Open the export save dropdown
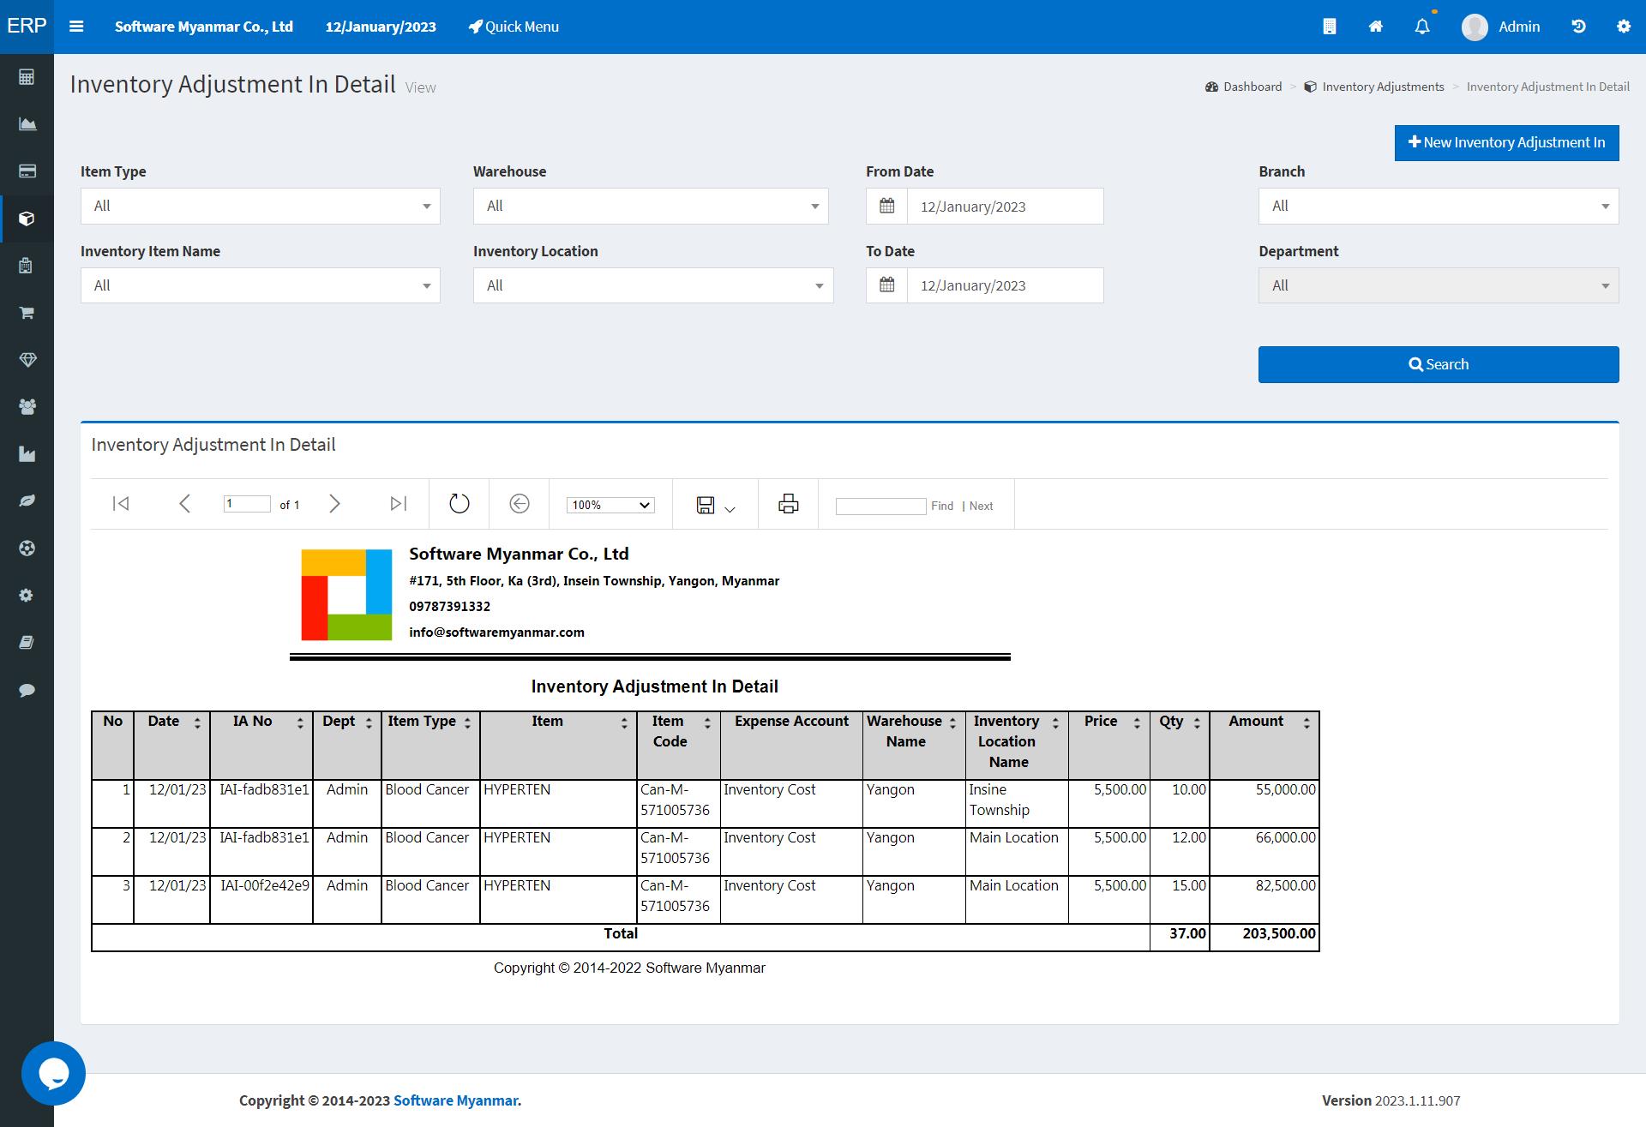The width and height of the screenshot is (1646, 1127). tap(716, 505)
